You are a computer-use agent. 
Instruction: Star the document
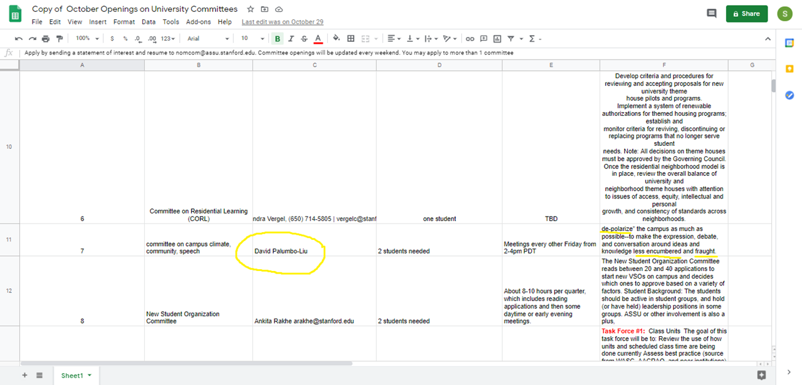[x=251, y=9]
